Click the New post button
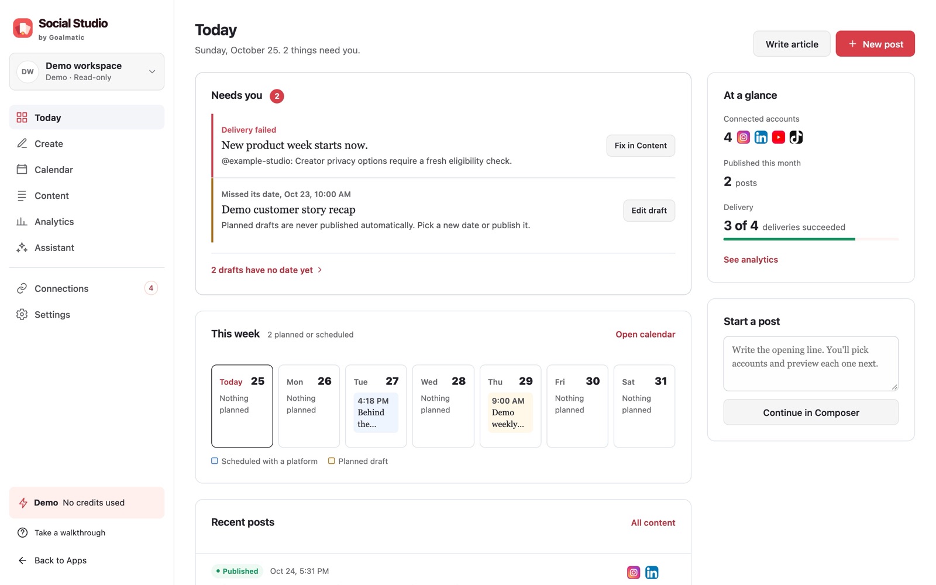The height and width of the screenshot is (585, 936). click(x=875, y=44)
